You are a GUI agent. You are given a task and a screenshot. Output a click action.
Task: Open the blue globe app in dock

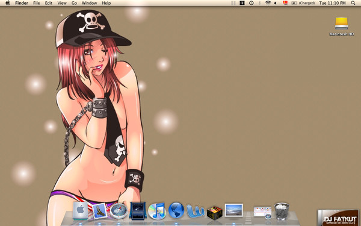176,210
